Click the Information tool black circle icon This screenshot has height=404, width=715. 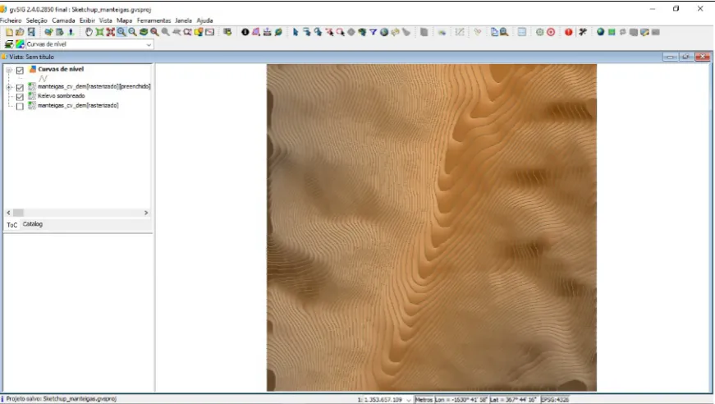tap(245, 32)
